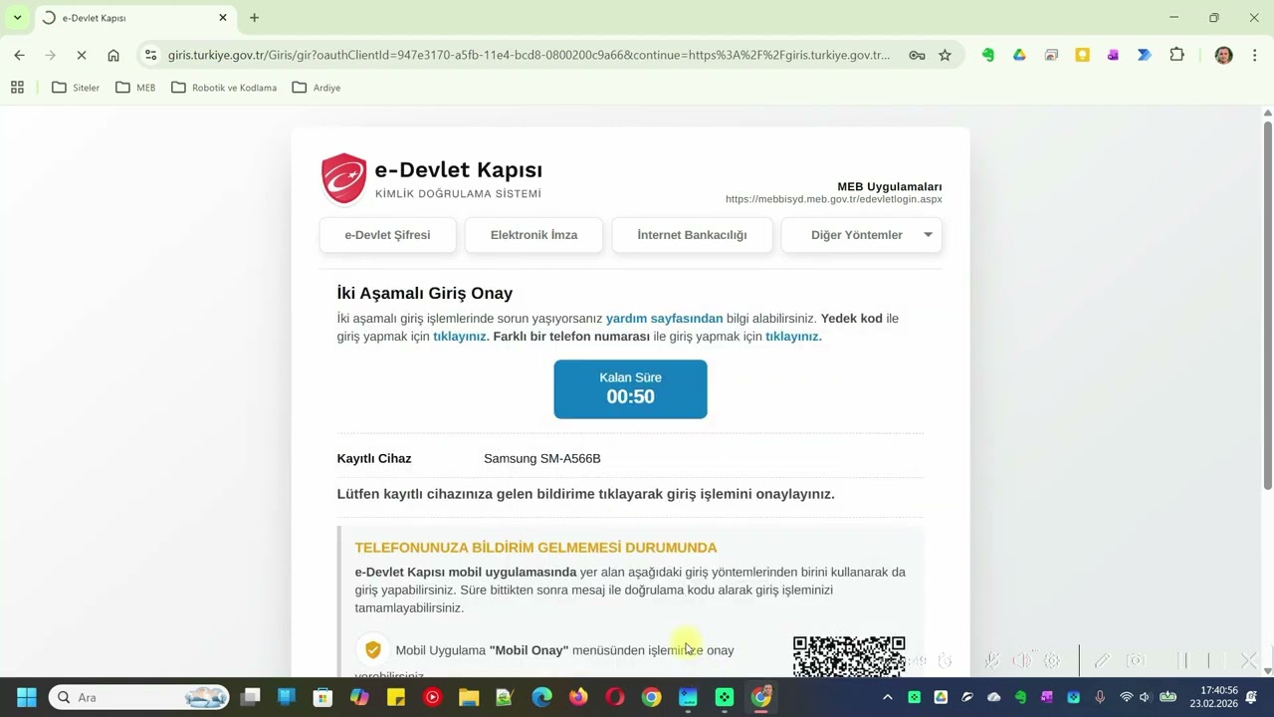Launch Microsoft Store from the taskbar
This screenshot has height=717, width=1274.
pos(322,697)
